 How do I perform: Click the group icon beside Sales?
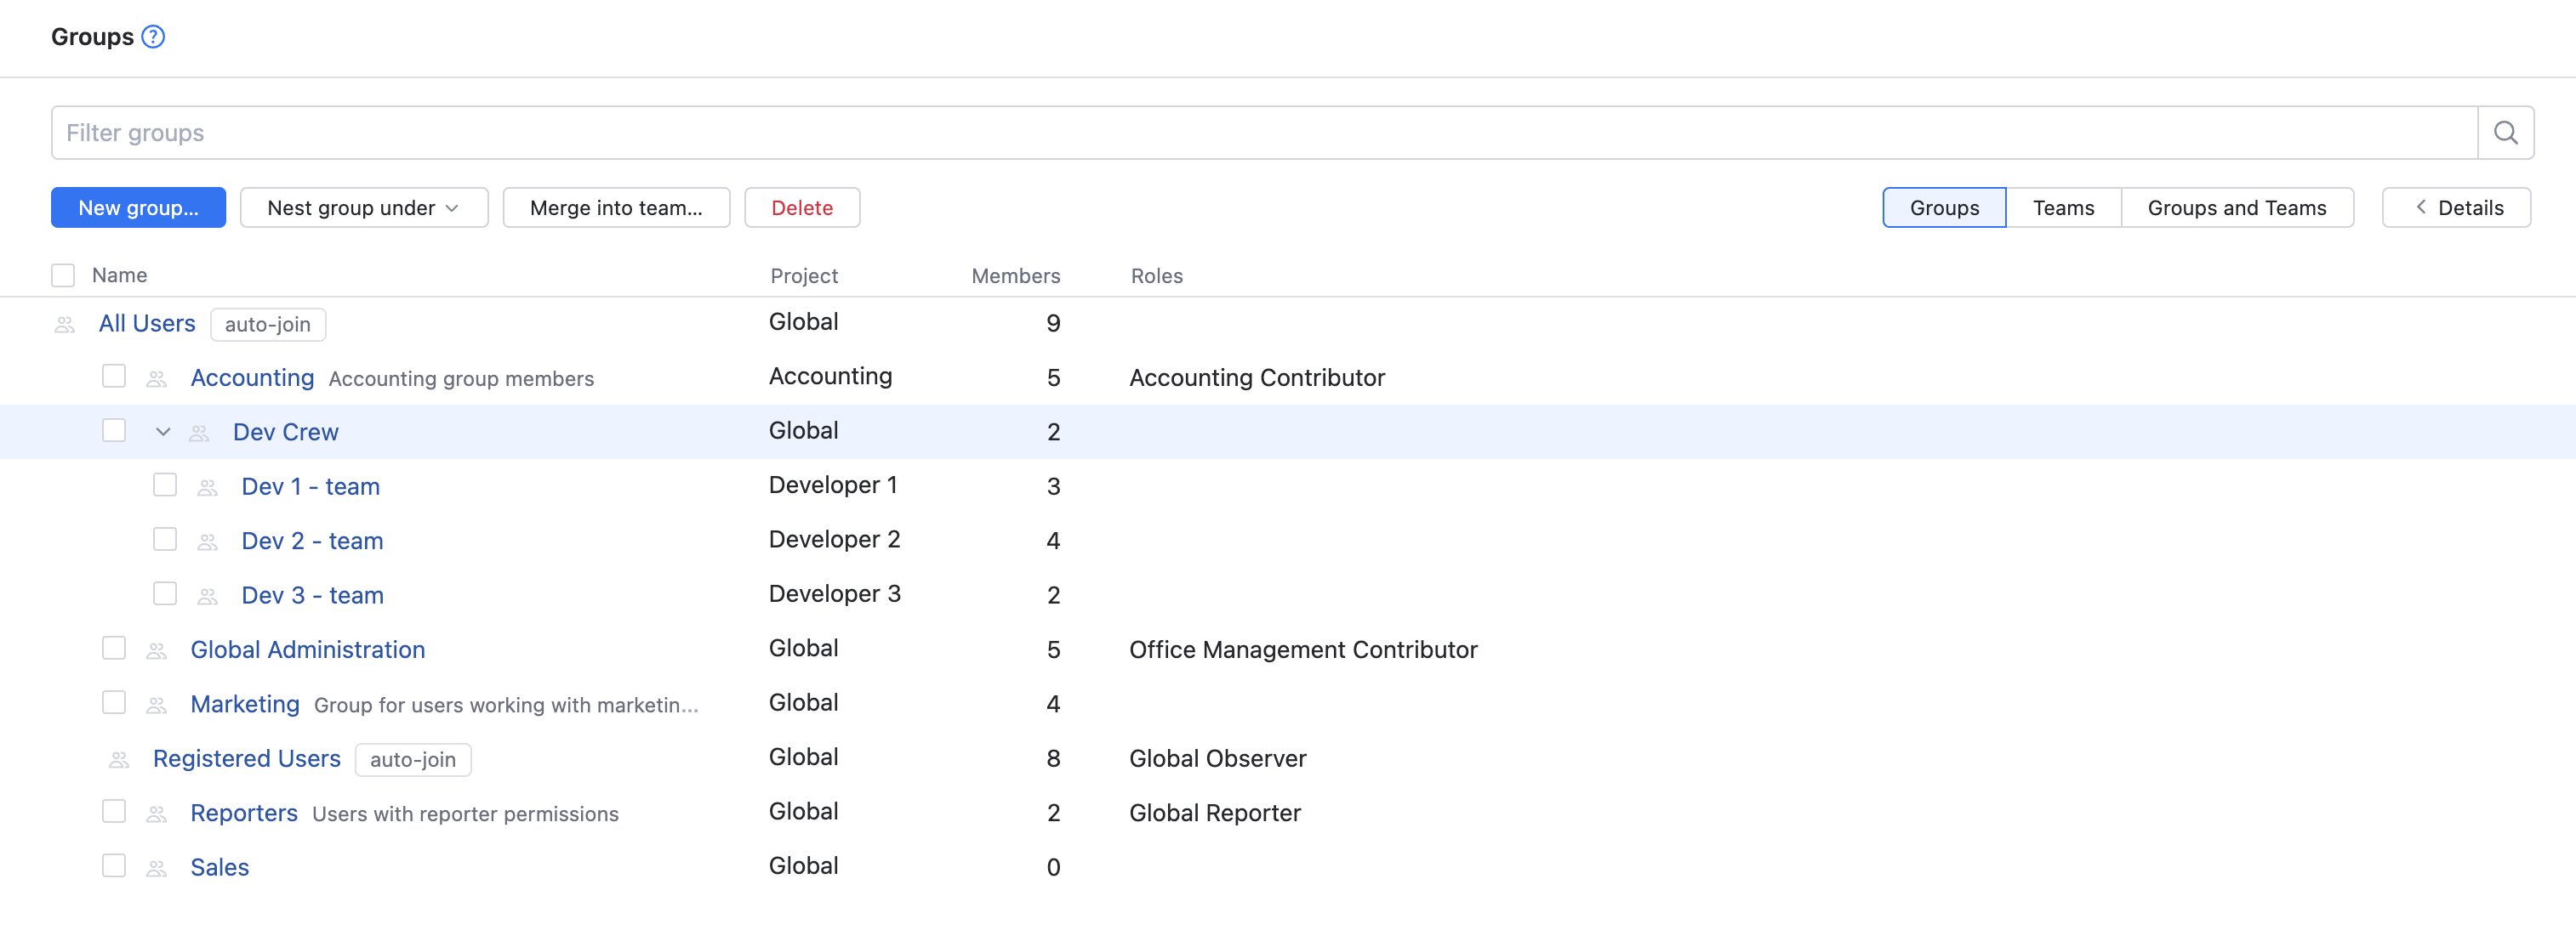(157, 868)
